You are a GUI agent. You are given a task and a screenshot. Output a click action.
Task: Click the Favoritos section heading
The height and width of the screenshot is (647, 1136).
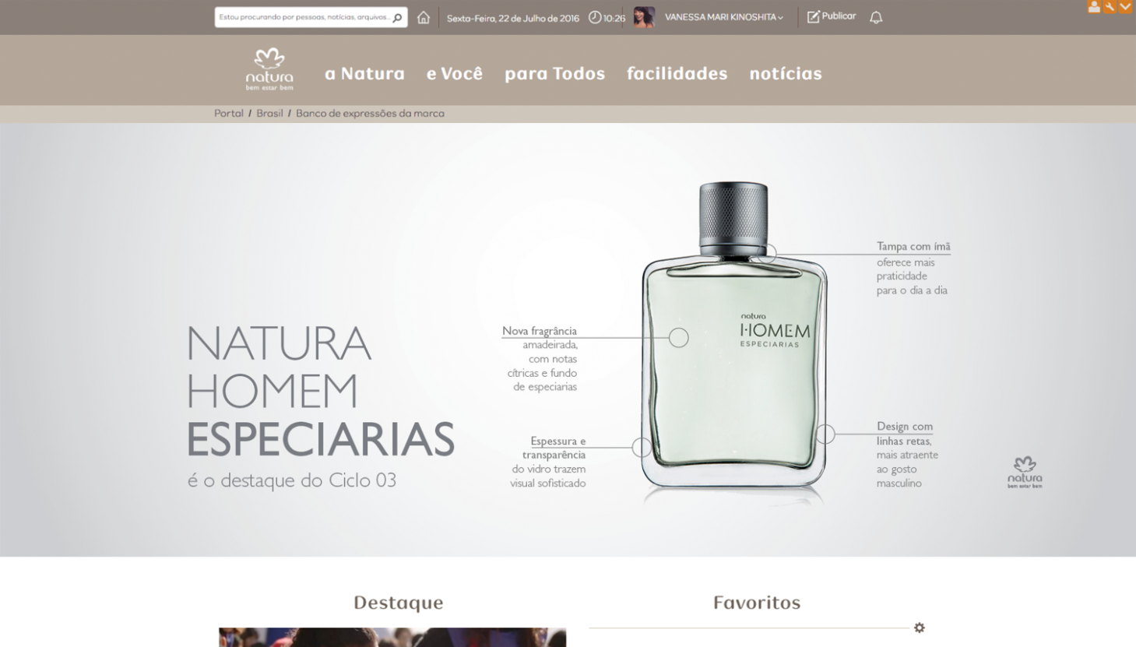point(757,602)
